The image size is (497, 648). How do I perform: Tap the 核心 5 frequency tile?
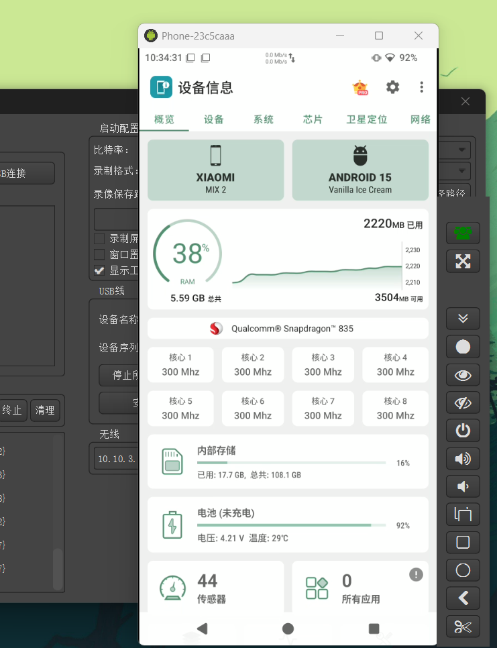180,409
